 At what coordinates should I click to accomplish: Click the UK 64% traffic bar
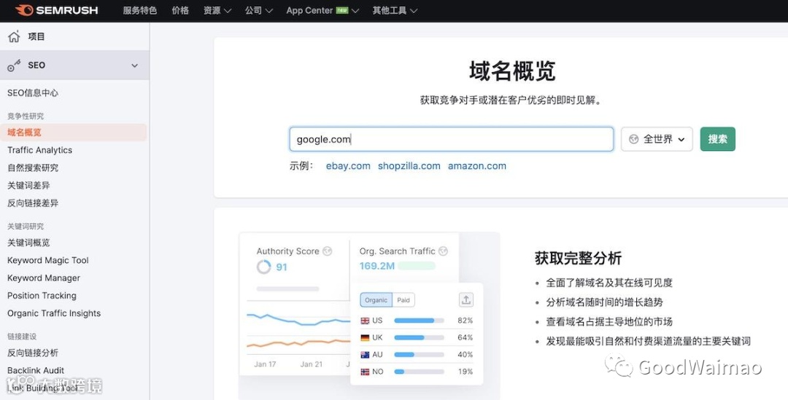point(419,337)
